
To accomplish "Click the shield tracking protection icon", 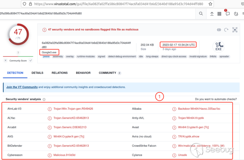I will [x=24, y=4].
